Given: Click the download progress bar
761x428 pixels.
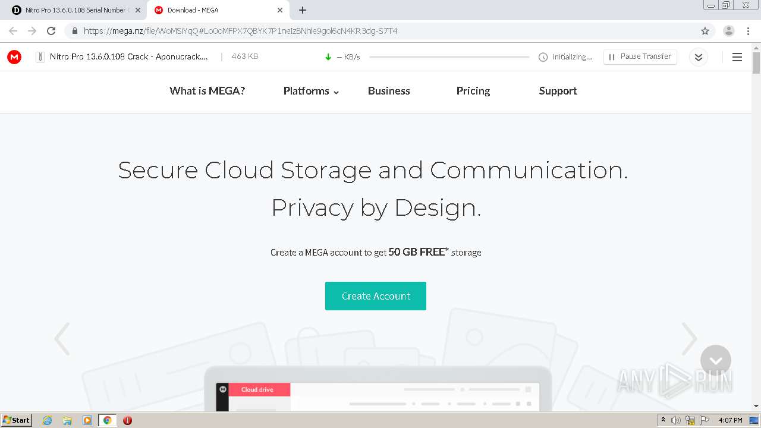Looking at the screenshot, I should (449, 57).
